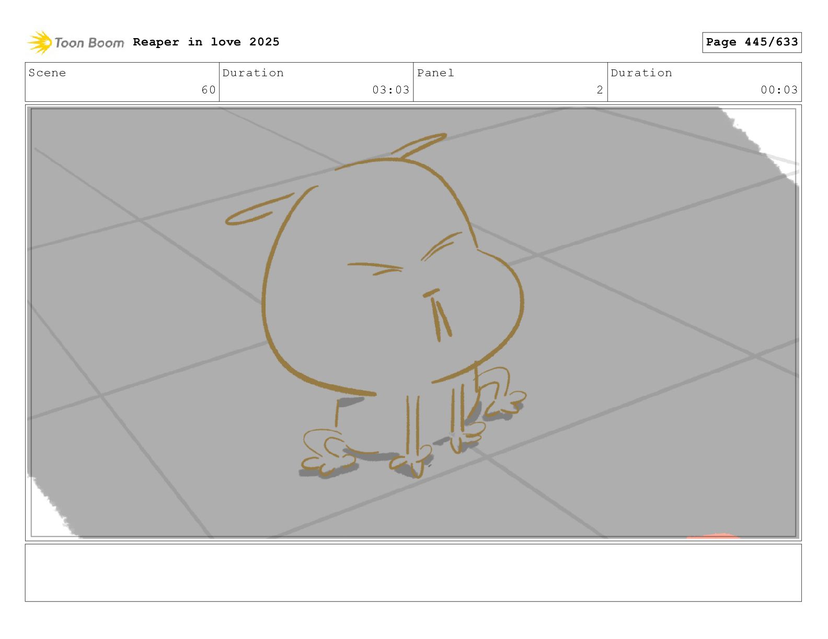Screen dimensions: 828x639
Task: Click the panel duration value '00:03'
Action: (779, 90)
